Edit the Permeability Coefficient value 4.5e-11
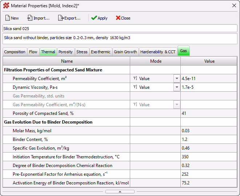Image resolution: width=240 pixels, height=196 pixels. pyautogui.click(x=209, y=79)
